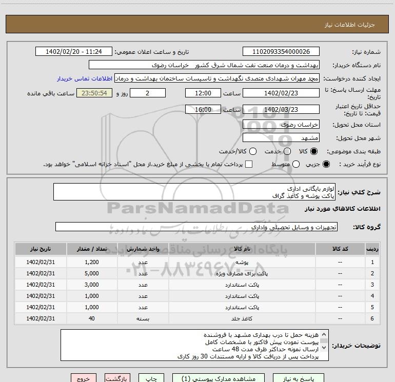
Task: Click scroll-down arrow in buyer notes box
Action: tap(324, 348)
